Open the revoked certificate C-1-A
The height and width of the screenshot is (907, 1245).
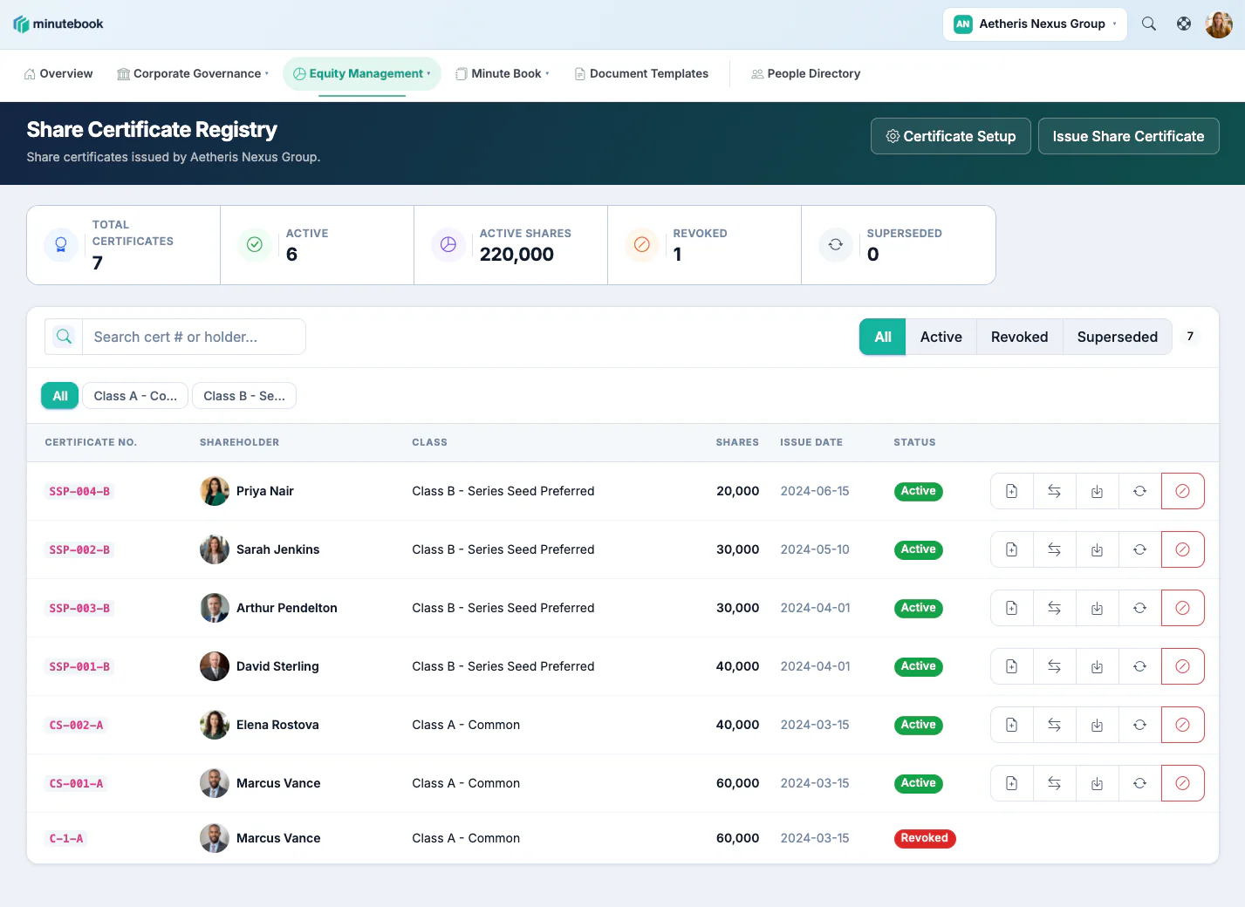tap(66, 839)
